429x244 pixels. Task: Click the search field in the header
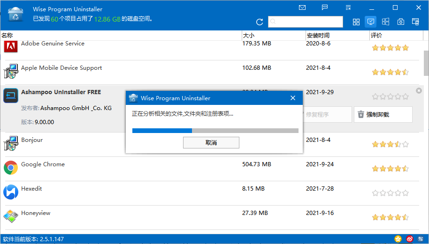coord(306,22)
